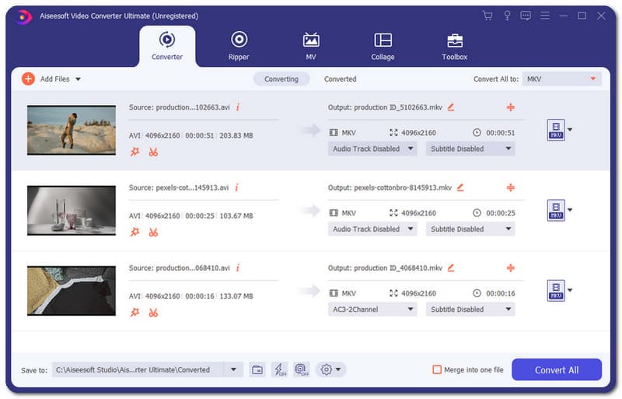Image resolution: width=622 pixels, height=399 pixels.
Task: Open edit effects for pexels-cot...145913.avi
Action: 135,233
